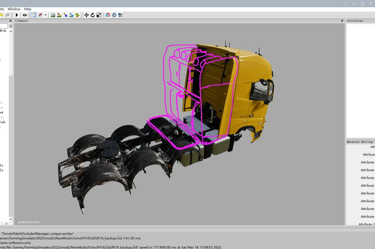
Task: Toggle the crossed-out red icon in toolbar
Action: coord(40,15)
